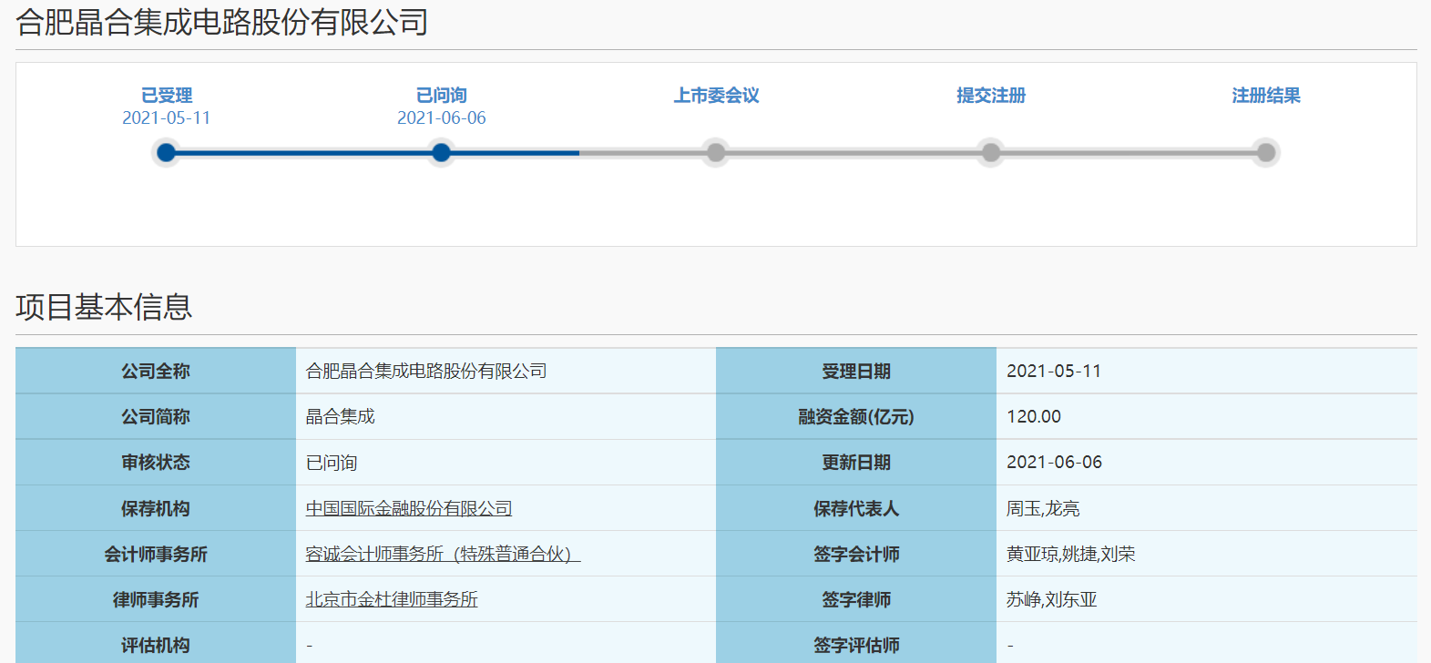Click the 已问询 stage label in timeline
Image resolution: width=1431 pixels, height=663 pixels.
point(441,96)
